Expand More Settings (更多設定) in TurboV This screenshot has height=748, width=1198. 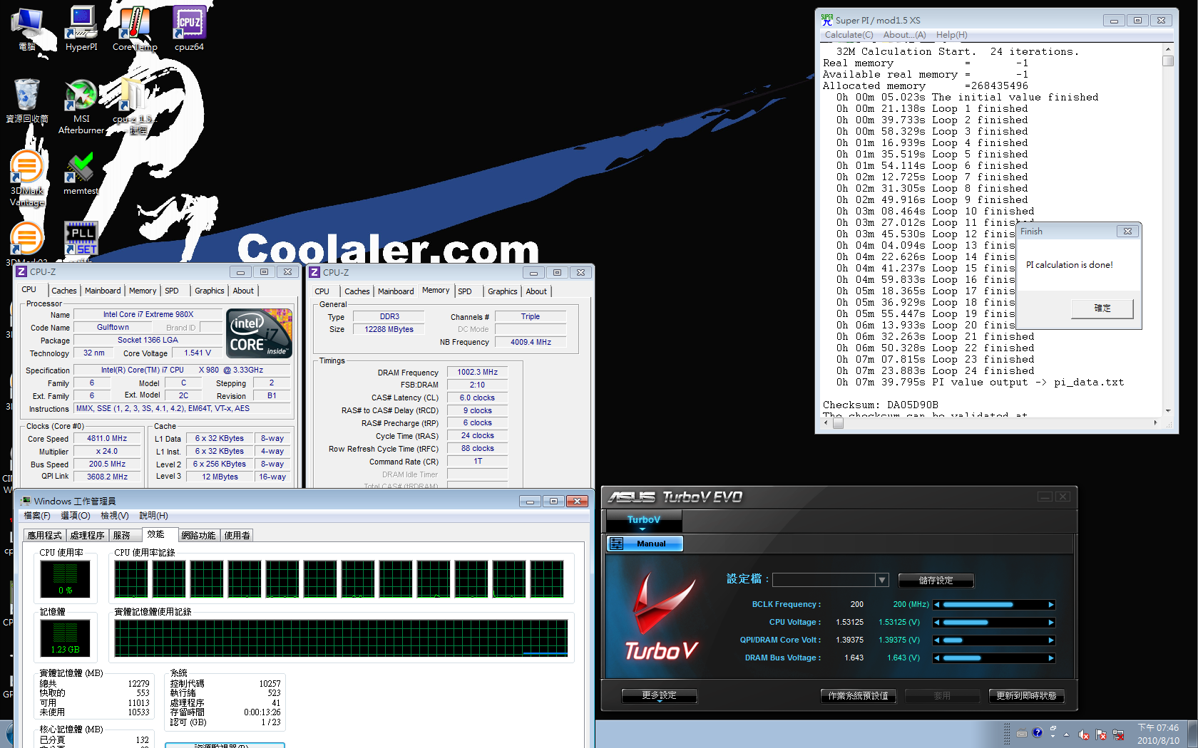pos(659,695)
